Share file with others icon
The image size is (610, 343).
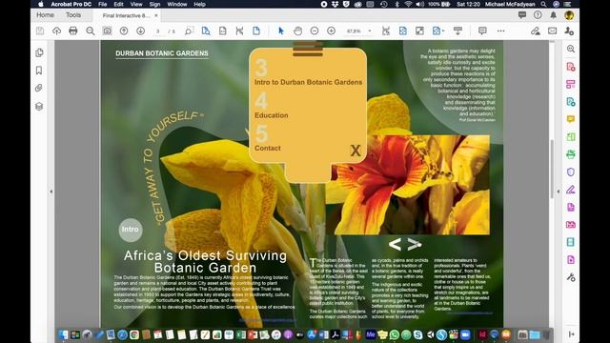(569, 31)
